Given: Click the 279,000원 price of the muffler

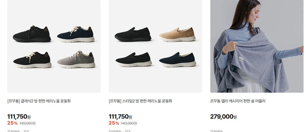Looking at the screenshot, I should 223,117.
